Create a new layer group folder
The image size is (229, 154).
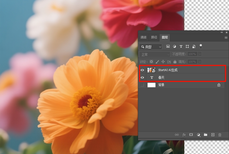coord(206,135)
